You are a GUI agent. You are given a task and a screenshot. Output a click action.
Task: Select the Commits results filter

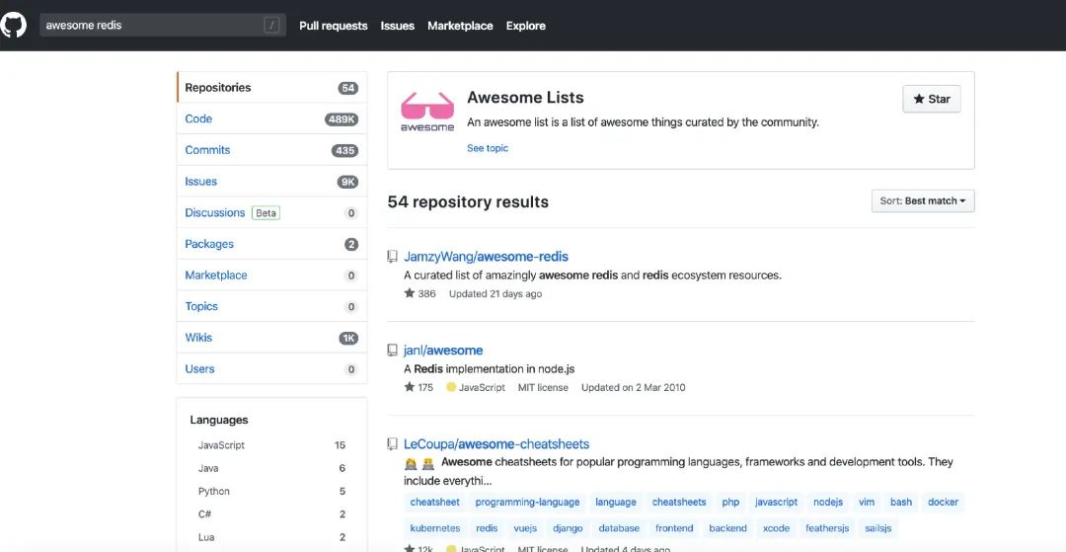pos(271,150)
